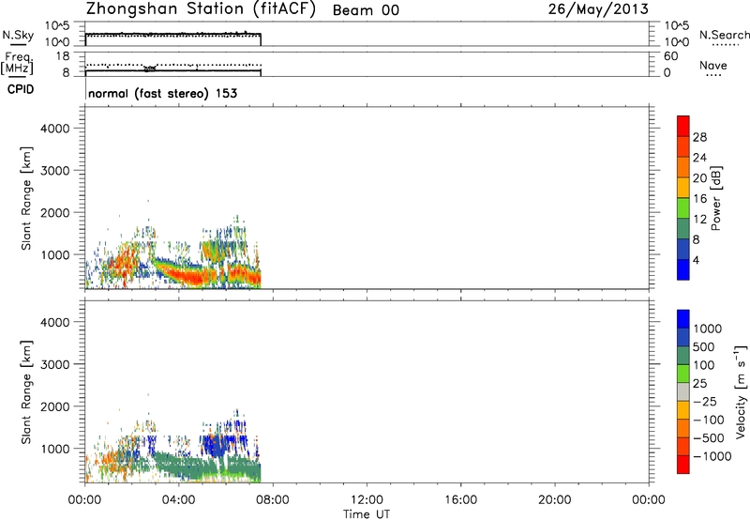The width and height of the screenshot is (750, 520).
Task: Click 'Slant Range [km]' label of velocity panel
Action: click(26, 392)
